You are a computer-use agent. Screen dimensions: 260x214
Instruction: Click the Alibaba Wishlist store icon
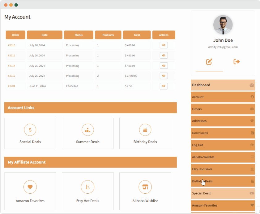(x=145, y=187)
